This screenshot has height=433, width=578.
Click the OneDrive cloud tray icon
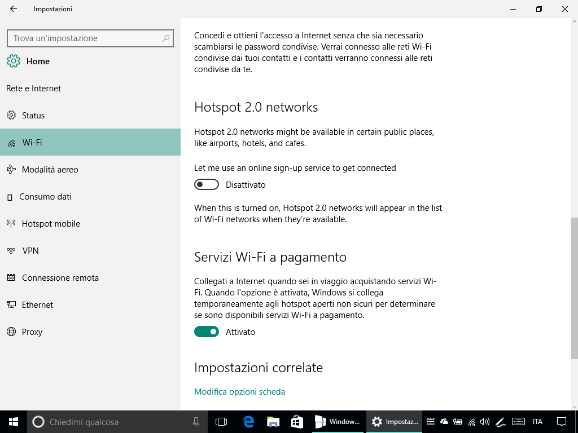point(444,422)
